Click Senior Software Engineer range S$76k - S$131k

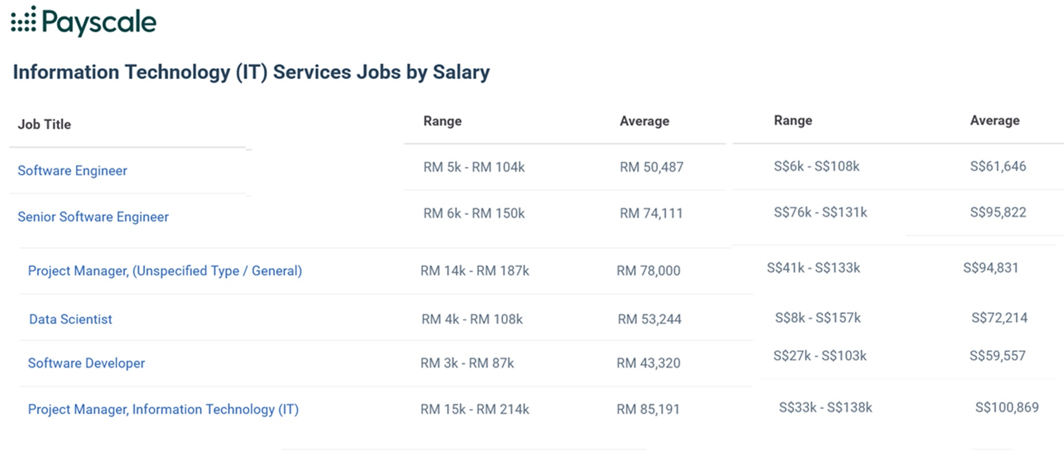(820, 212)
